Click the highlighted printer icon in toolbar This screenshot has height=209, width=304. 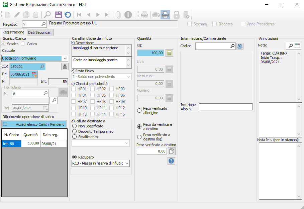point(165,15)
